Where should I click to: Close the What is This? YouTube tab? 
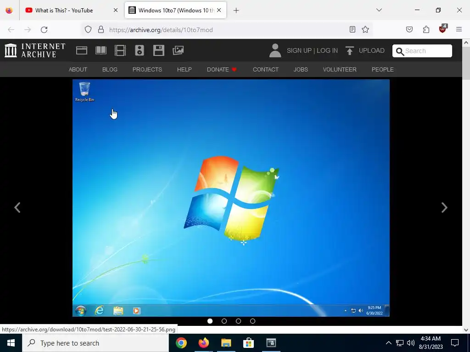115,10
